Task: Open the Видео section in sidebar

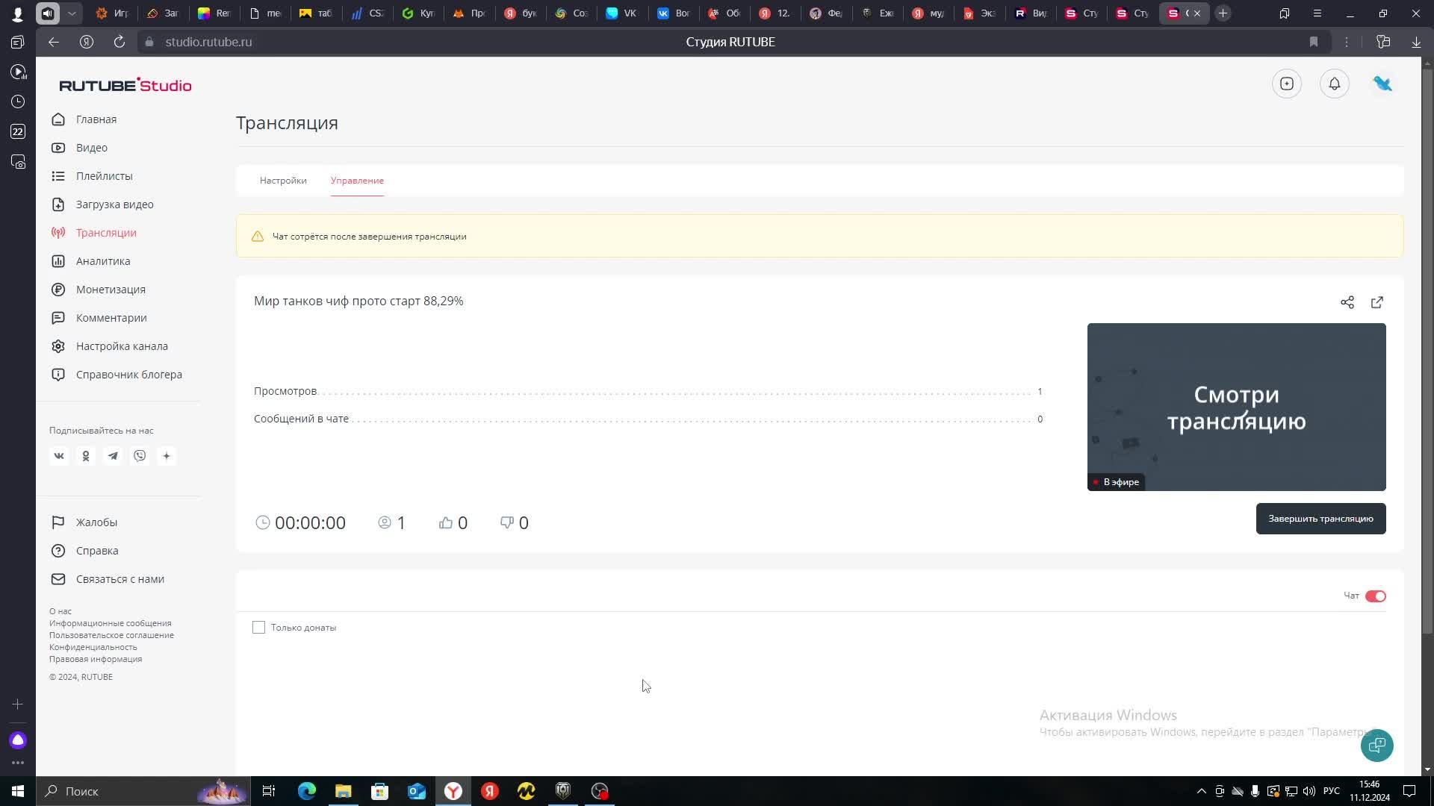Action: (x=91, y=148)
